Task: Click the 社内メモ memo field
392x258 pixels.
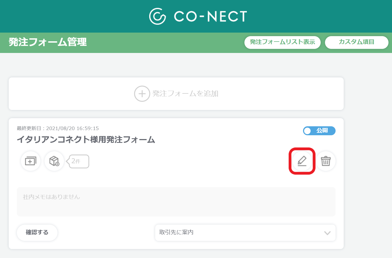Action: tap(176, 202)
